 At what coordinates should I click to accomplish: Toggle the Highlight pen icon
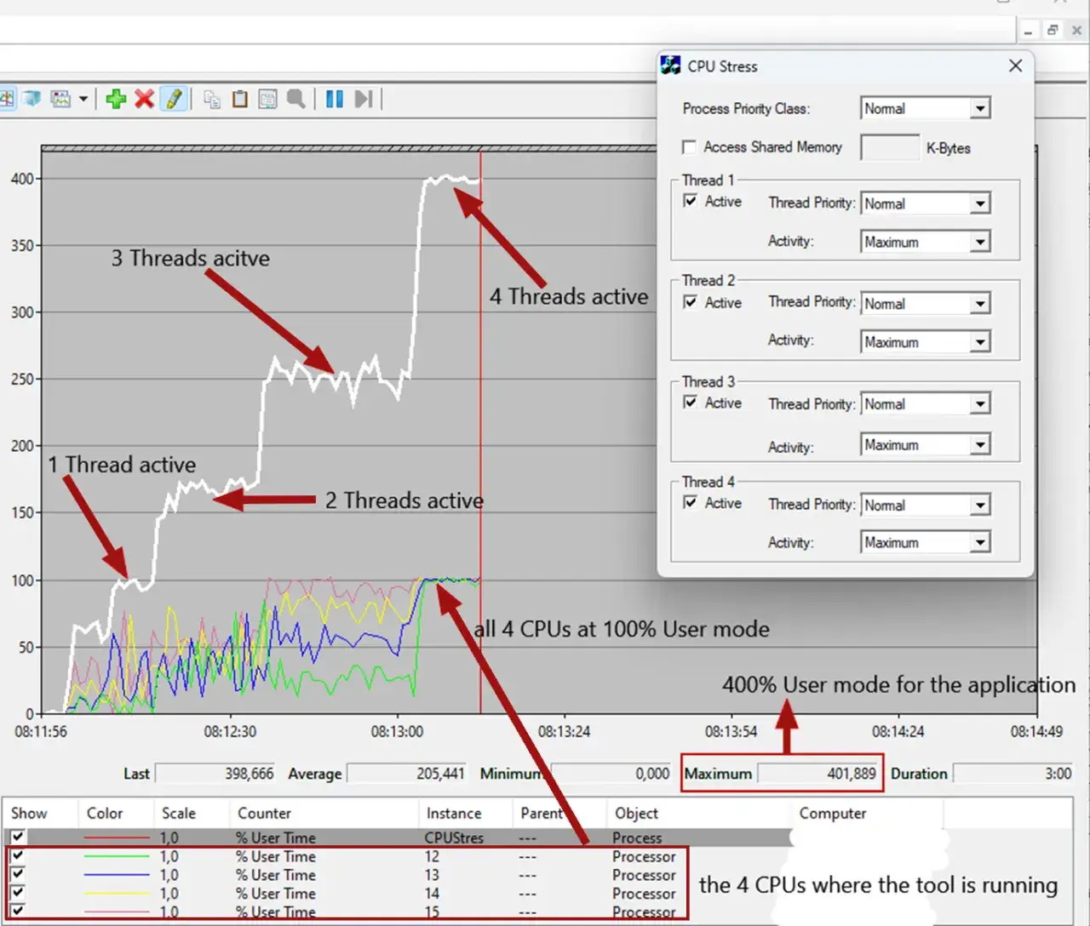[x=174, y=99]
